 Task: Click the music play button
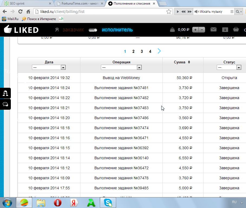[x=178, y=12]
